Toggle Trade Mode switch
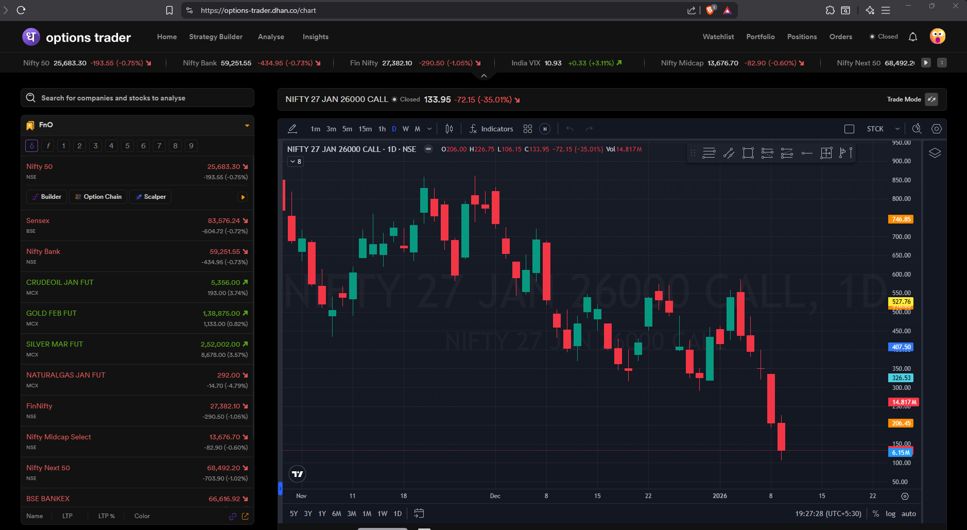 (x=931, y=99)
